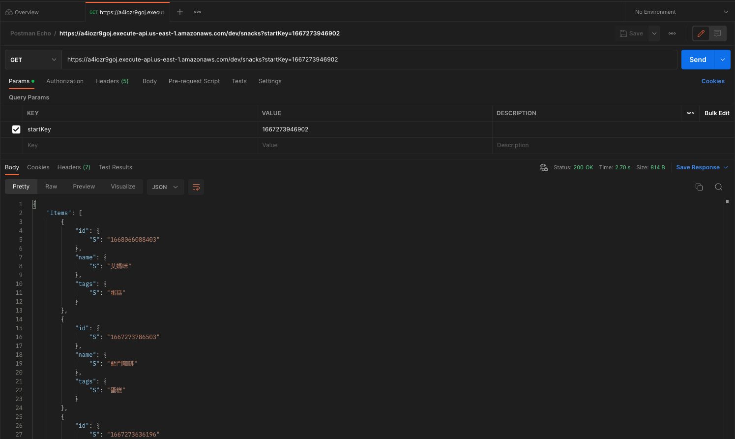Switch to edit pencil mode
The width and height of the screenshot is (735, 439).
(x=701, y=33)
